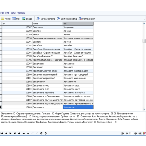Insert new record with plus icon

point(19,133)
